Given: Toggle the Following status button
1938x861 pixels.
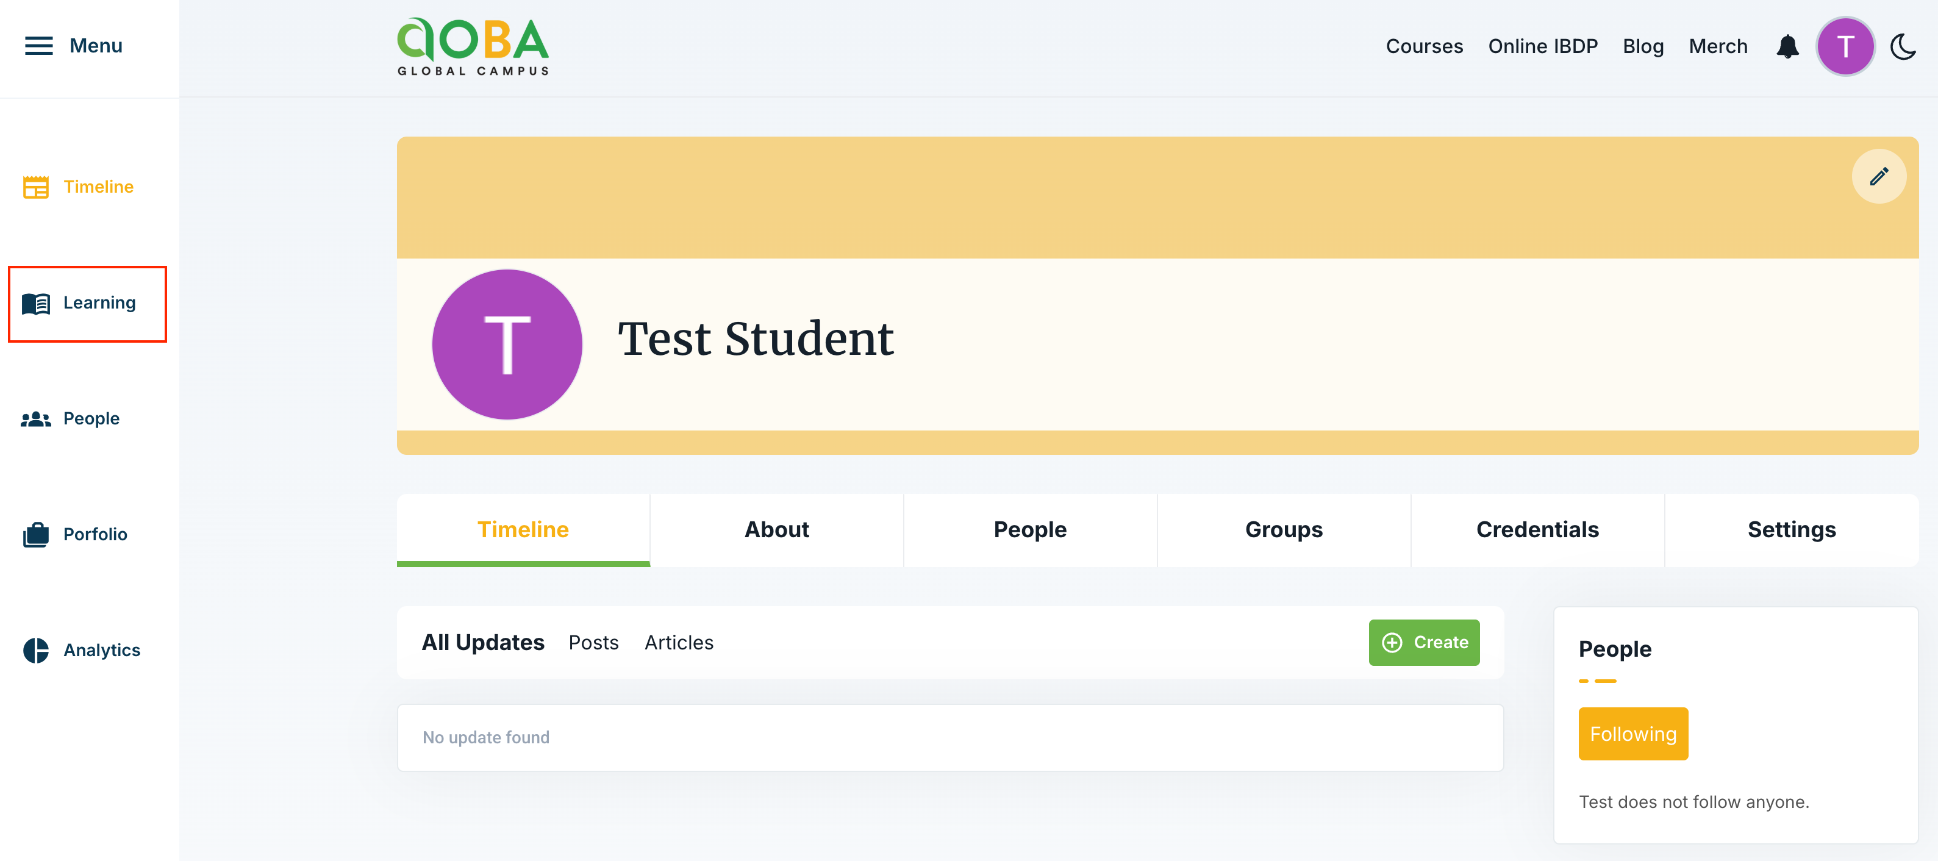Looking at the screenshot, I should click(x=1633, y=734).
